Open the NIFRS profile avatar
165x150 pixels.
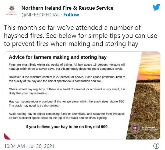coord(12,11)
